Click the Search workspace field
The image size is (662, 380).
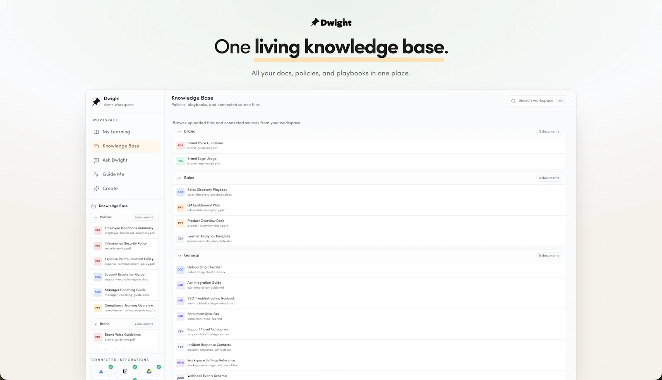pos(538,101)
